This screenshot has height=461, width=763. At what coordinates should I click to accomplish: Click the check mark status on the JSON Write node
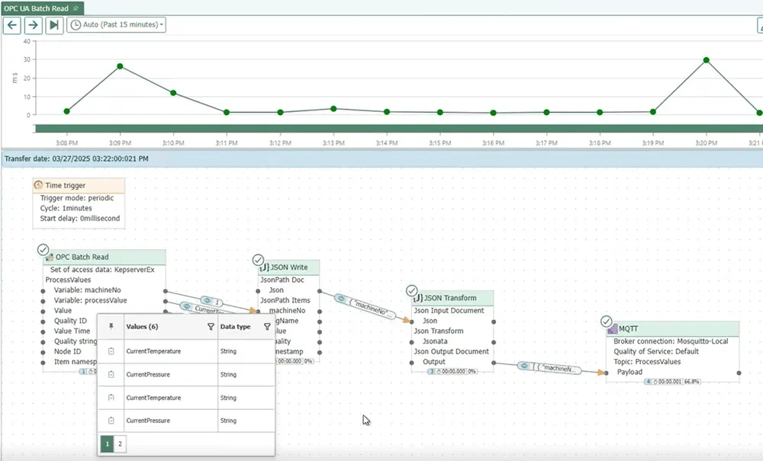tap(259, 260)
